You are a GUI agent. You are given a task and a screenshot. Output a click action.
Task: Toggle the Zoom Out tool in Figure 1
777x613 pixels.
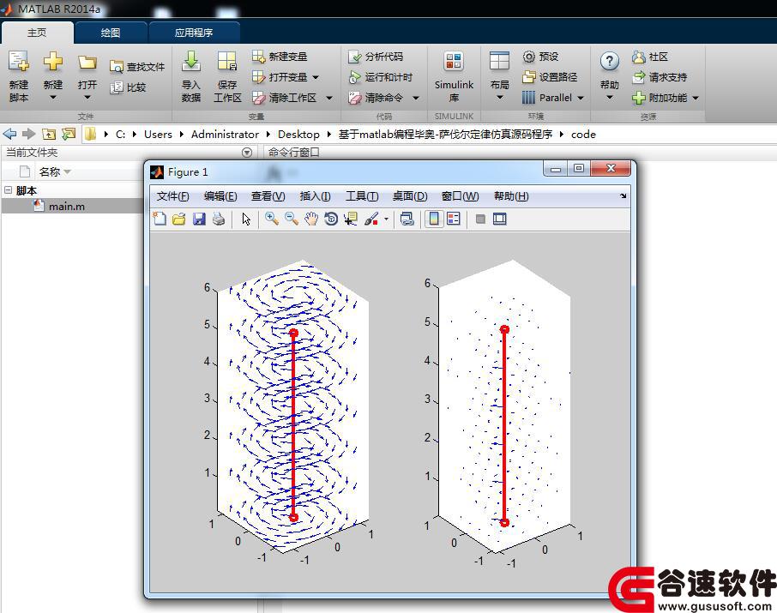pos(292,219)
